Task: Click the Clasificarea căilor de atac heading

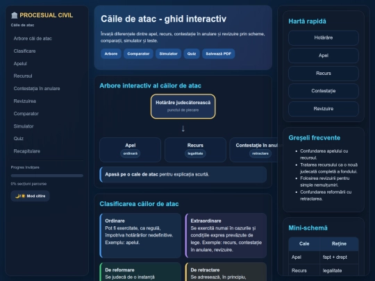Action: point(139,204)
